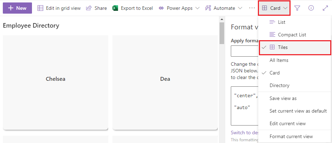Click the scrollbar up arrow
The height and width of the screenshot is (143, 332).
tap(222, 19)
